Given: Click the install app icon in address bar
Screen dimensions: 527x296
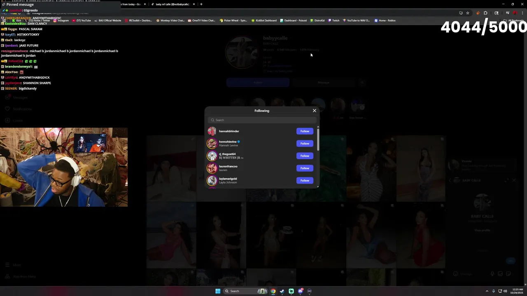Looking at the screenshot, I should [x=461, y=13].
